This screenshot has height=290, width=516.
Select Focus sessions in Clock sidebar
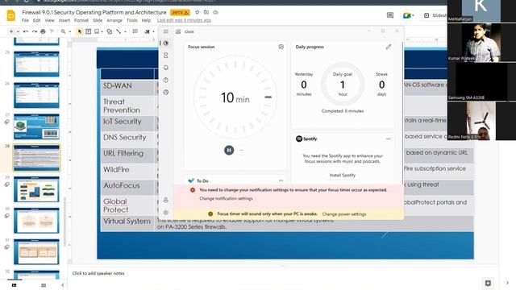[166, 43]
